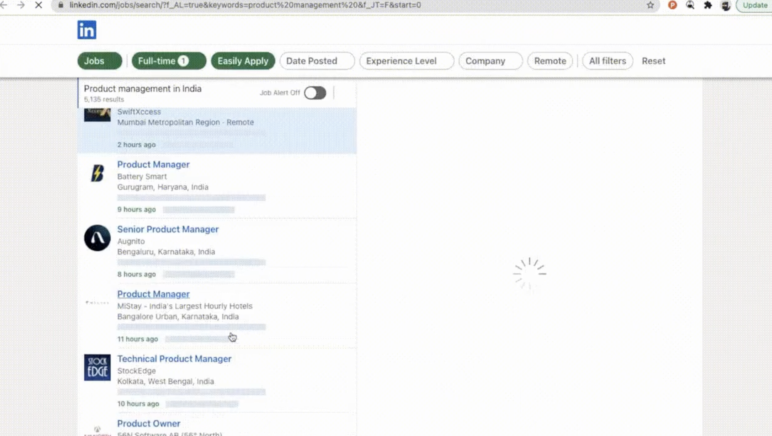Open the MiStay Product Manager job

[x=153, y=294]
